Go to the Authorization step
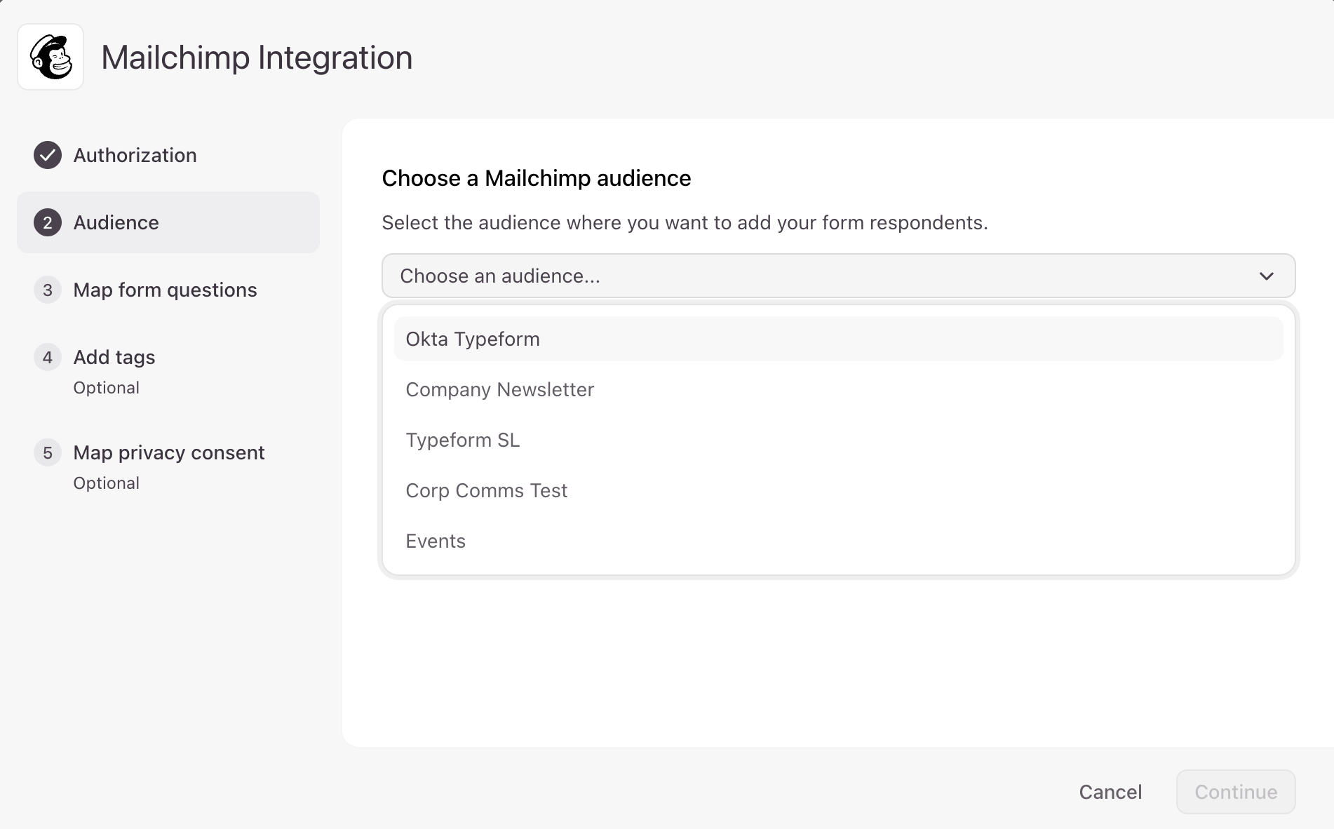The width and height of the screenshot is (1334, 829). point(168,155)
